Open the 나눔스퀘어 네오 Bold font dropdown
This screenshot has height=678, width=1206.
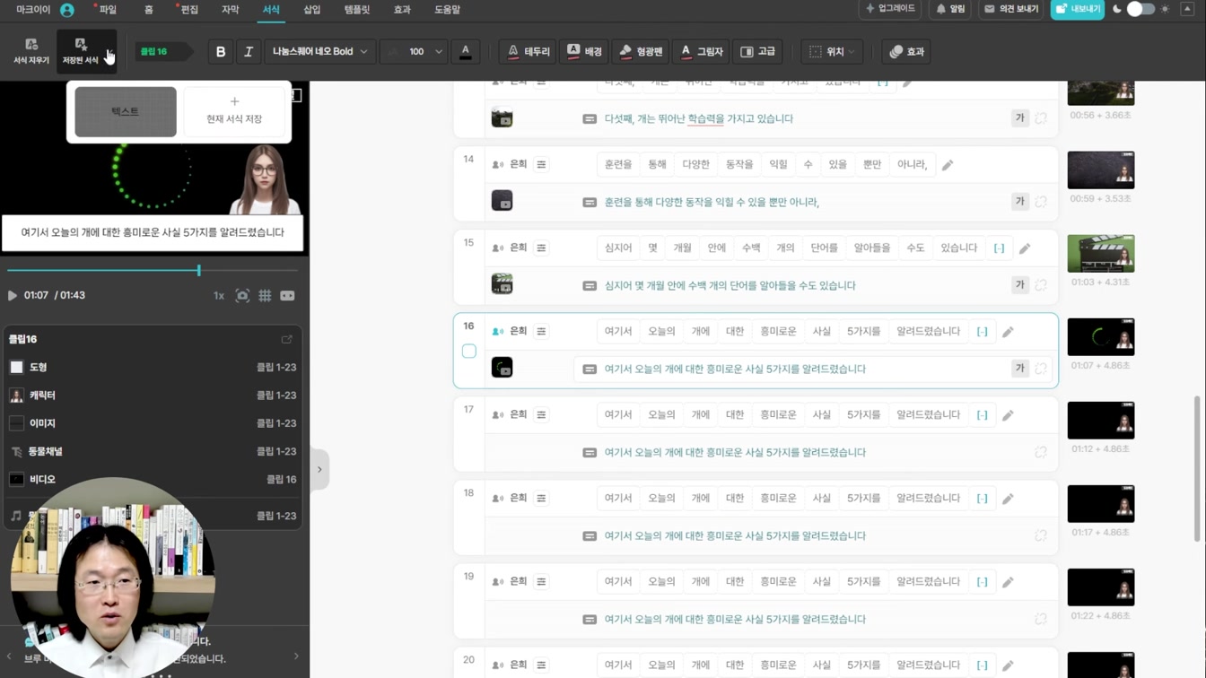[319, 52]
